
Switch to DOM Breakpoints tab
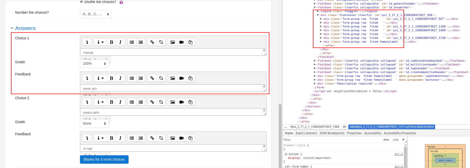pos(332,133)
